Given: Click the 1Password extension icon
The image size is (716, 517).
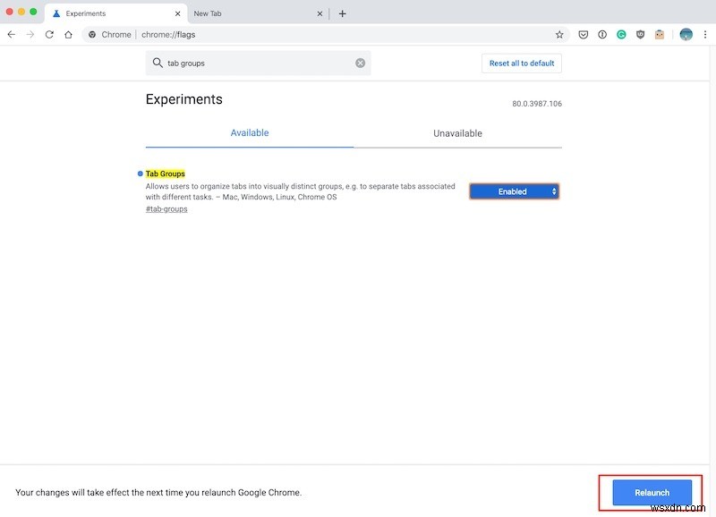Looking at the screenshot, I should 602,35.
